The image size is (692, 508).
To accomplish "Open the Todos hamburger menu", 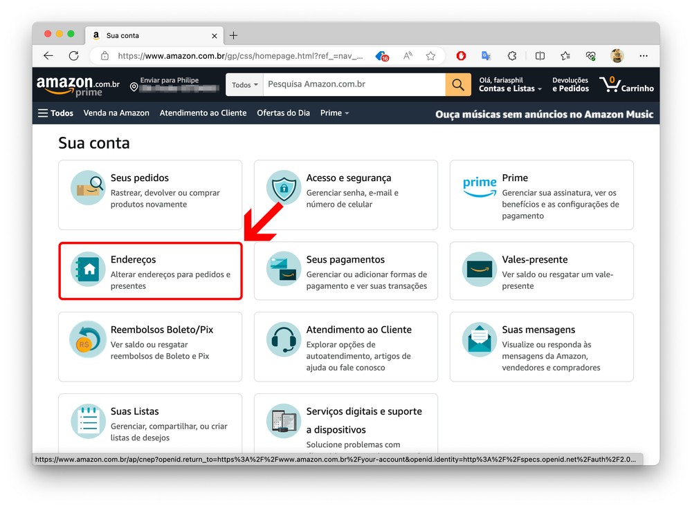I will 55,113.
